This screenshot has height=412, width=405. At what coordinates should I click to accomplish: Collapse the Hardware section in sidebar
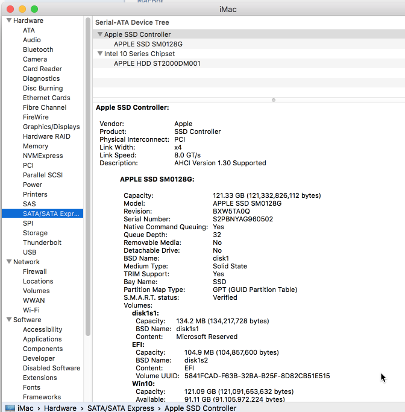9,21
